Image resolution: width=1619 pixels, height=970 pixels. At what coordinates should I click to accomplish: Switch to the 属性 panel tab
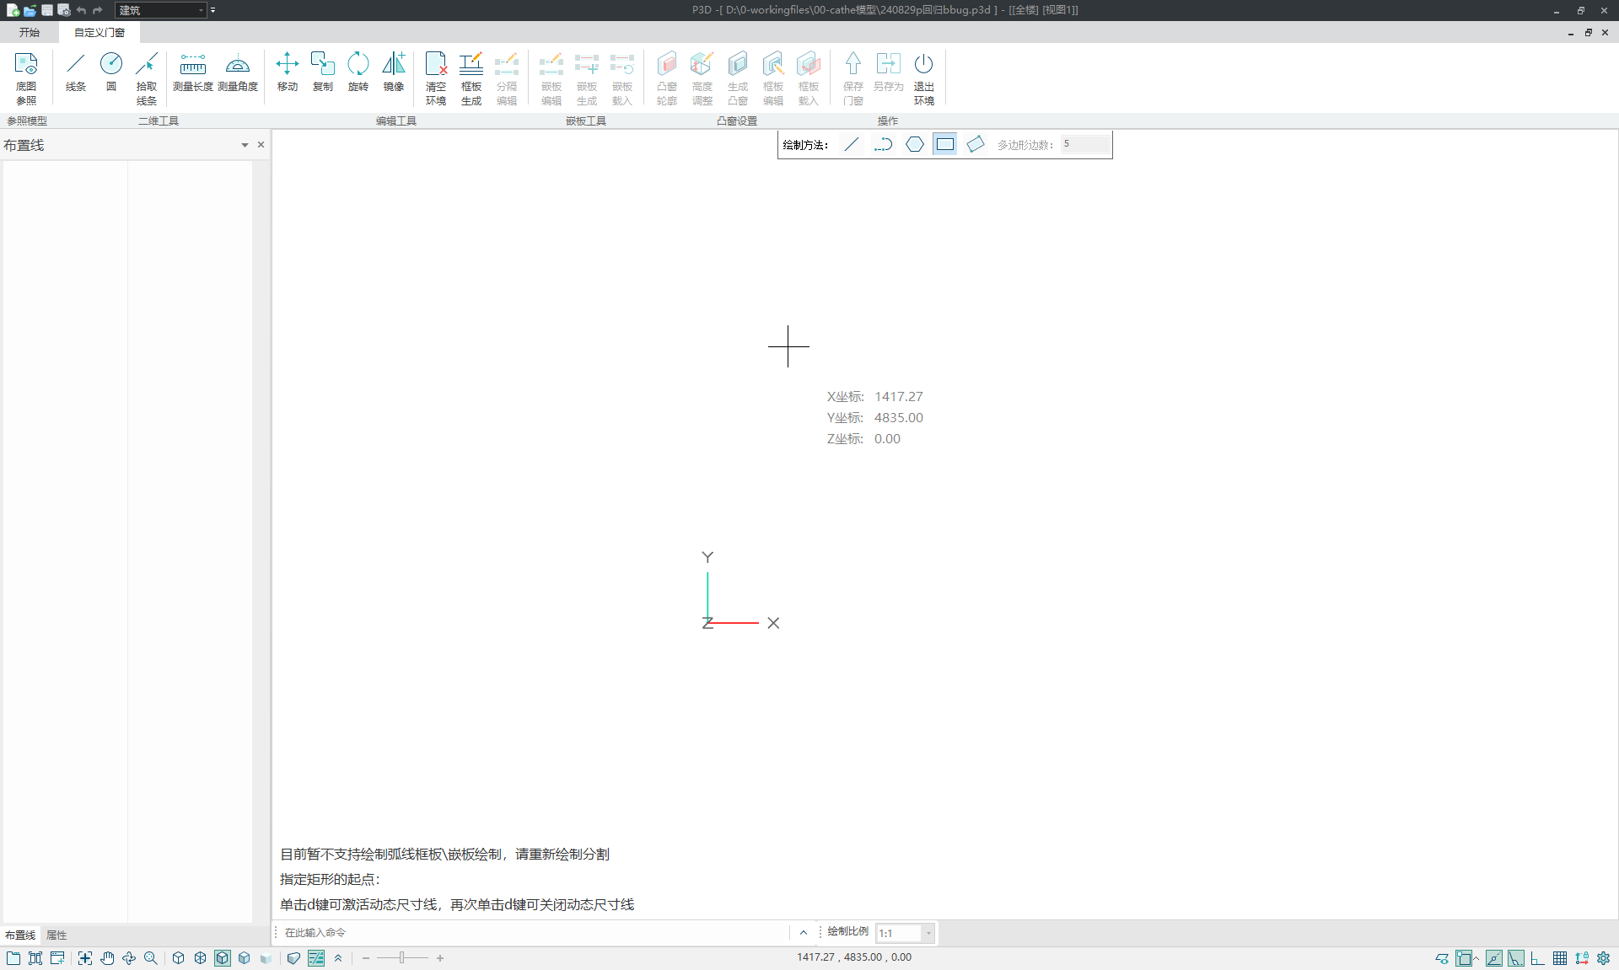click(56, 935)
